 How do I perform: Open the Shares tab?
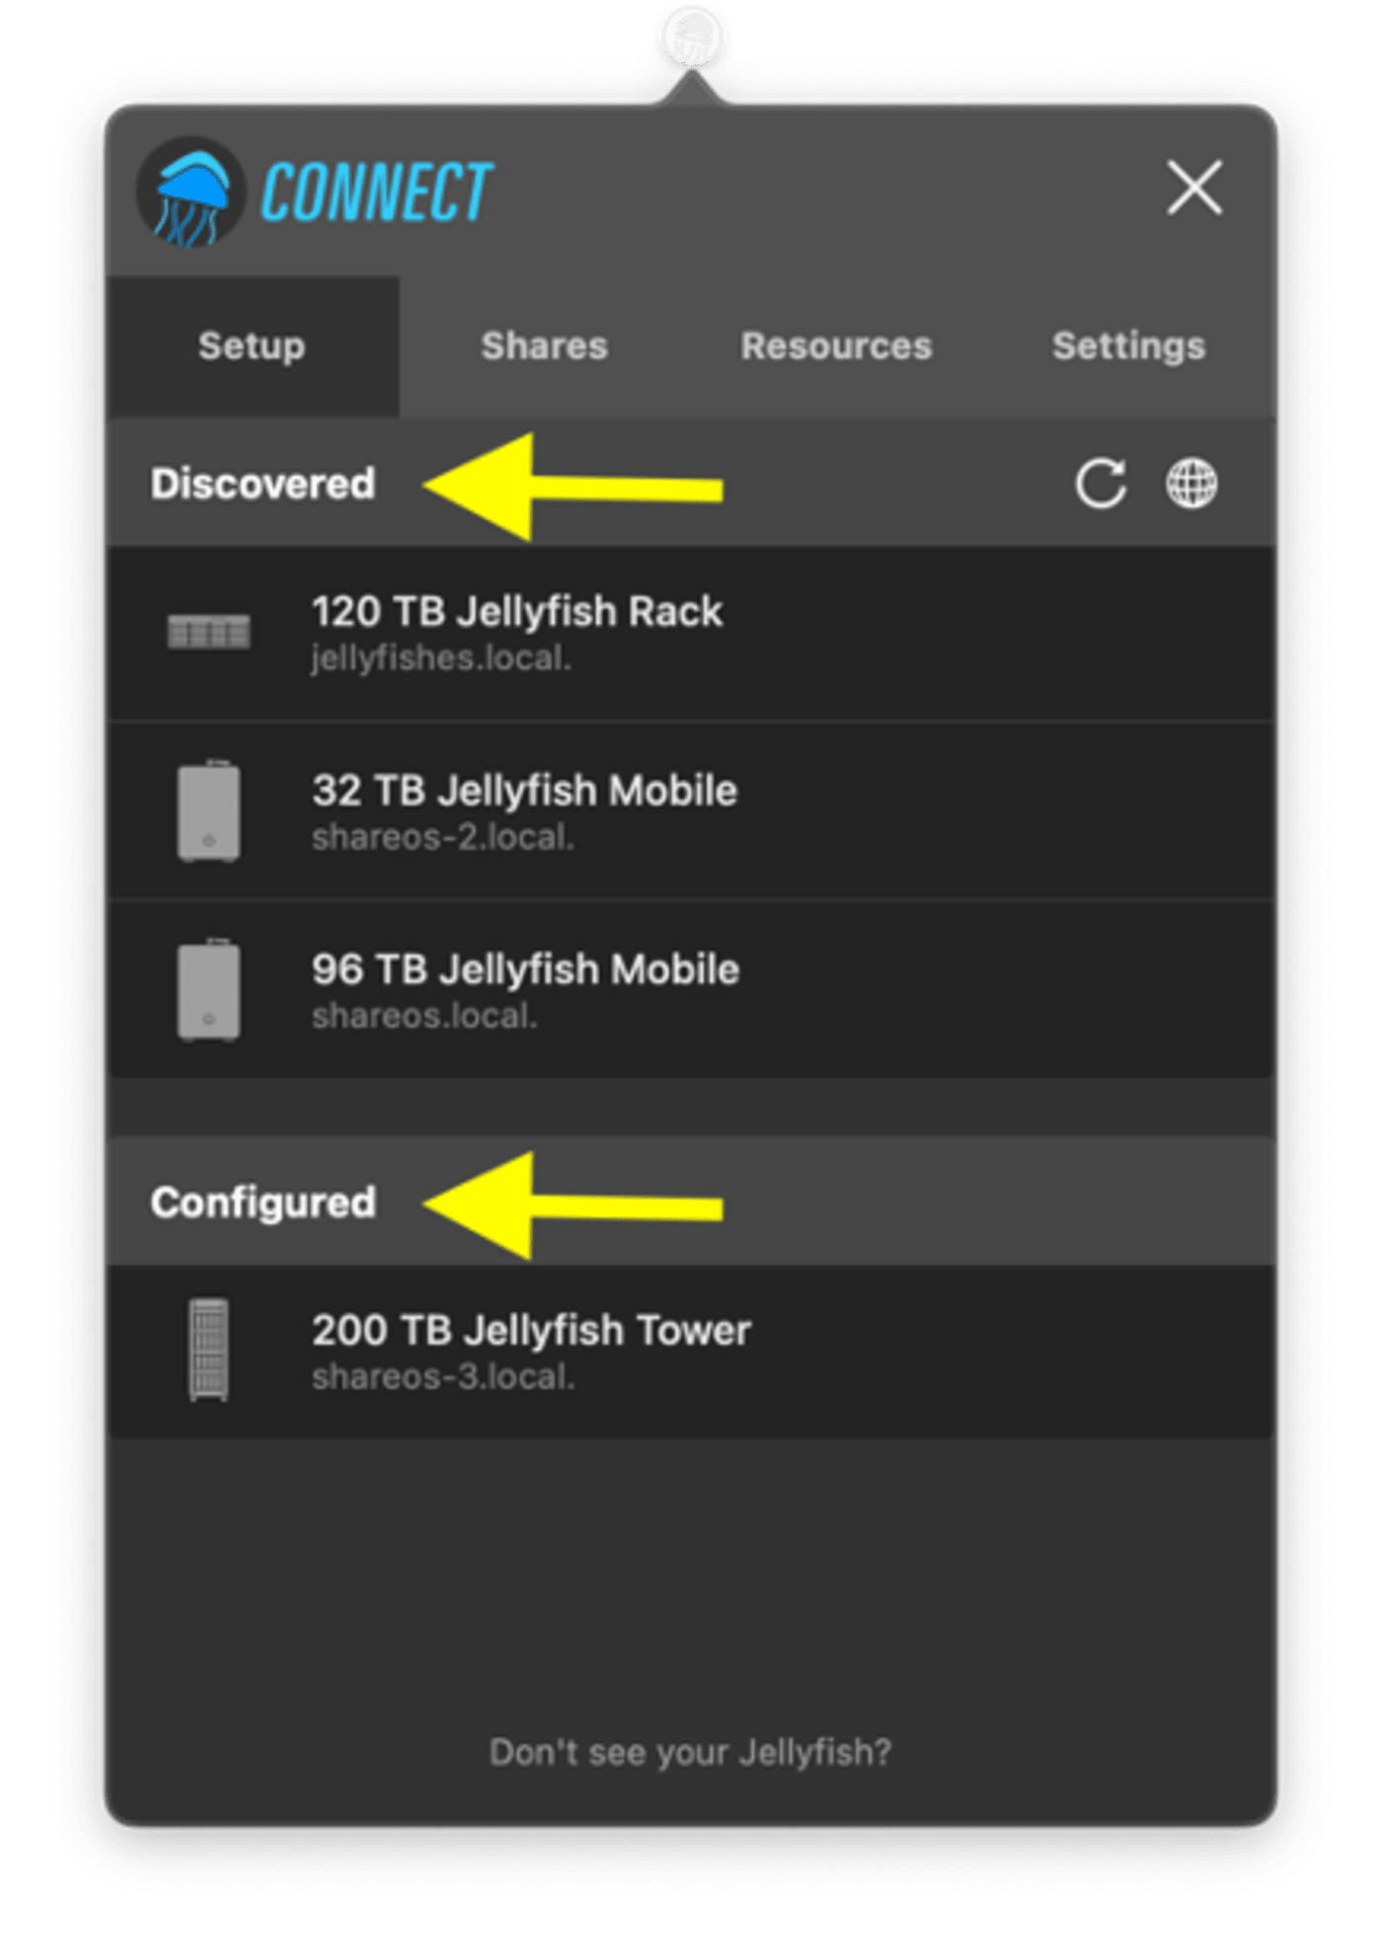(544, 347)
